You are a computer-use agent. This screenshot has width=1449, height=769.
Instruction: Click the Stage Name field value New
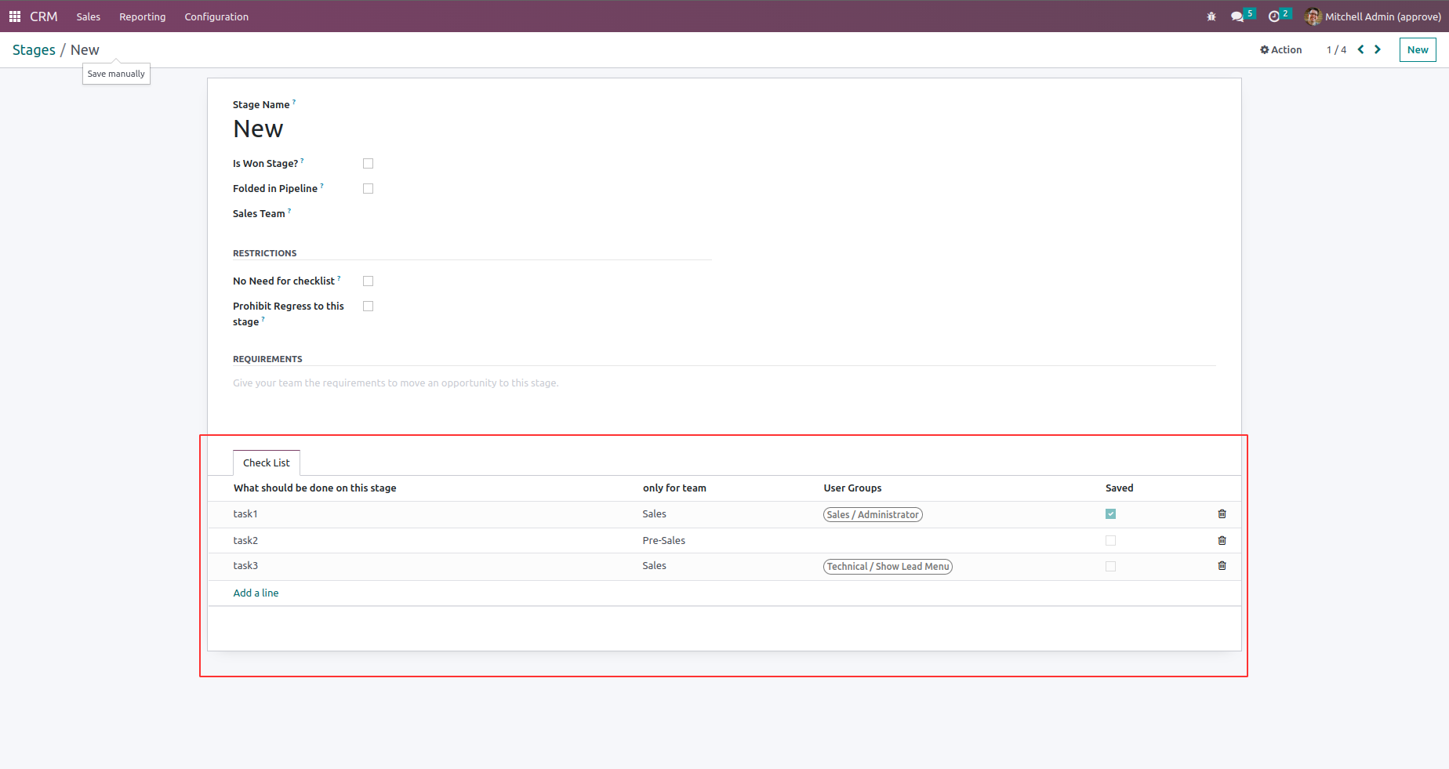(258, 129)
